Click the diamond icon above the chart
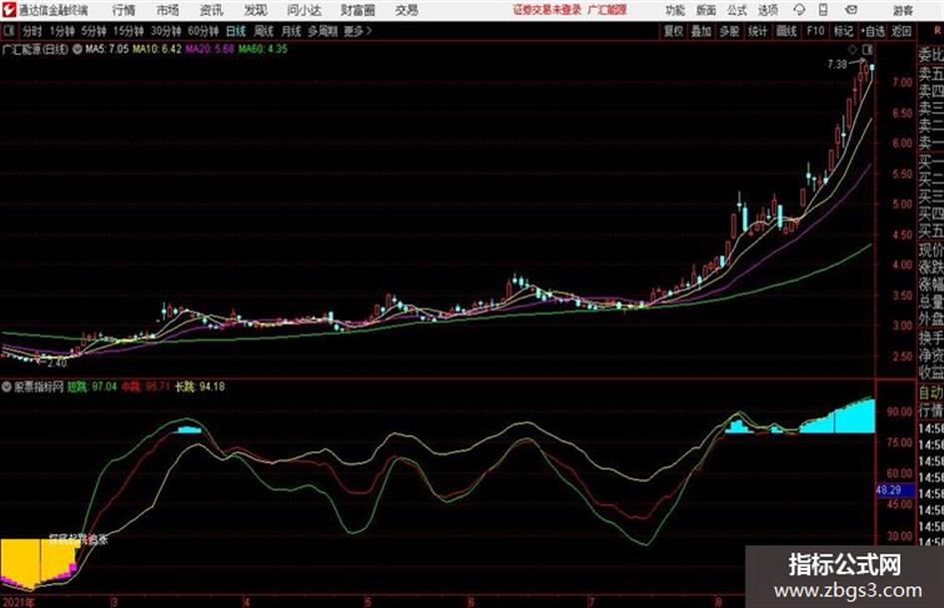This screenshot has height=608, width=944. [852, 49]
